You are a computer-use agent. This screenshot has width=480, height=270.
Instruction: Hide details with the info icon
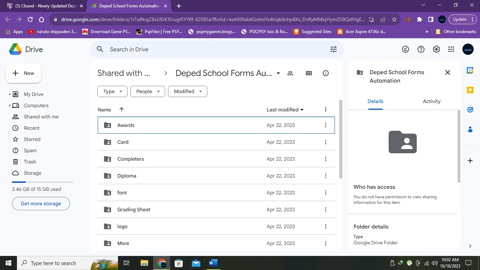pyautogui.click(x=326, y=73)
